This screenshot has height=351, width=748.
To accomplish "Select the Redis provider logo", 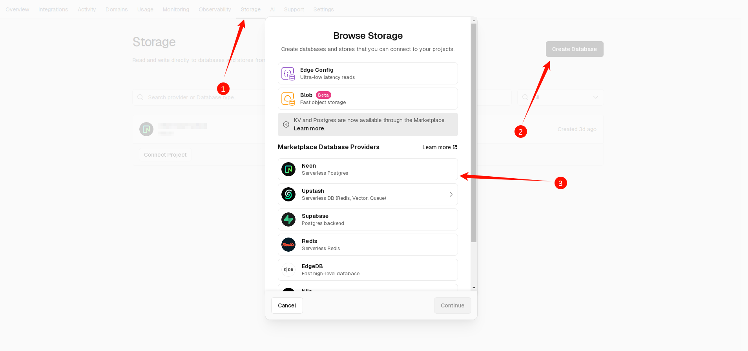I will point(288,245).
